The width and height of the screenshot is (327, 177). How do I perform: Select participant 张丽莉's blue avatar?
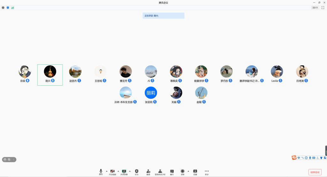point(151,93)
